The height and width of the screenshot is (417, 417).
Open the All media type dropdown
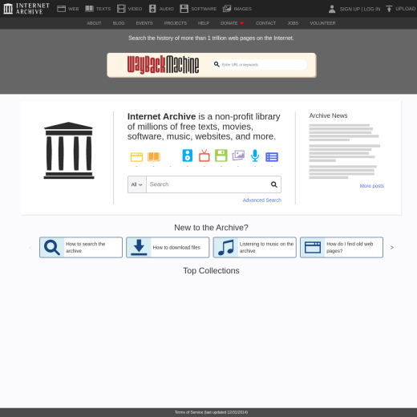coord(137,184)
